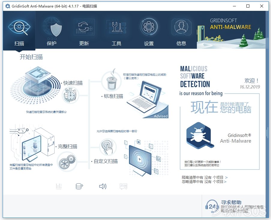Screen dimensions: 271x220
Task: Open the 更新 (Update) tab
Action: 84,30
